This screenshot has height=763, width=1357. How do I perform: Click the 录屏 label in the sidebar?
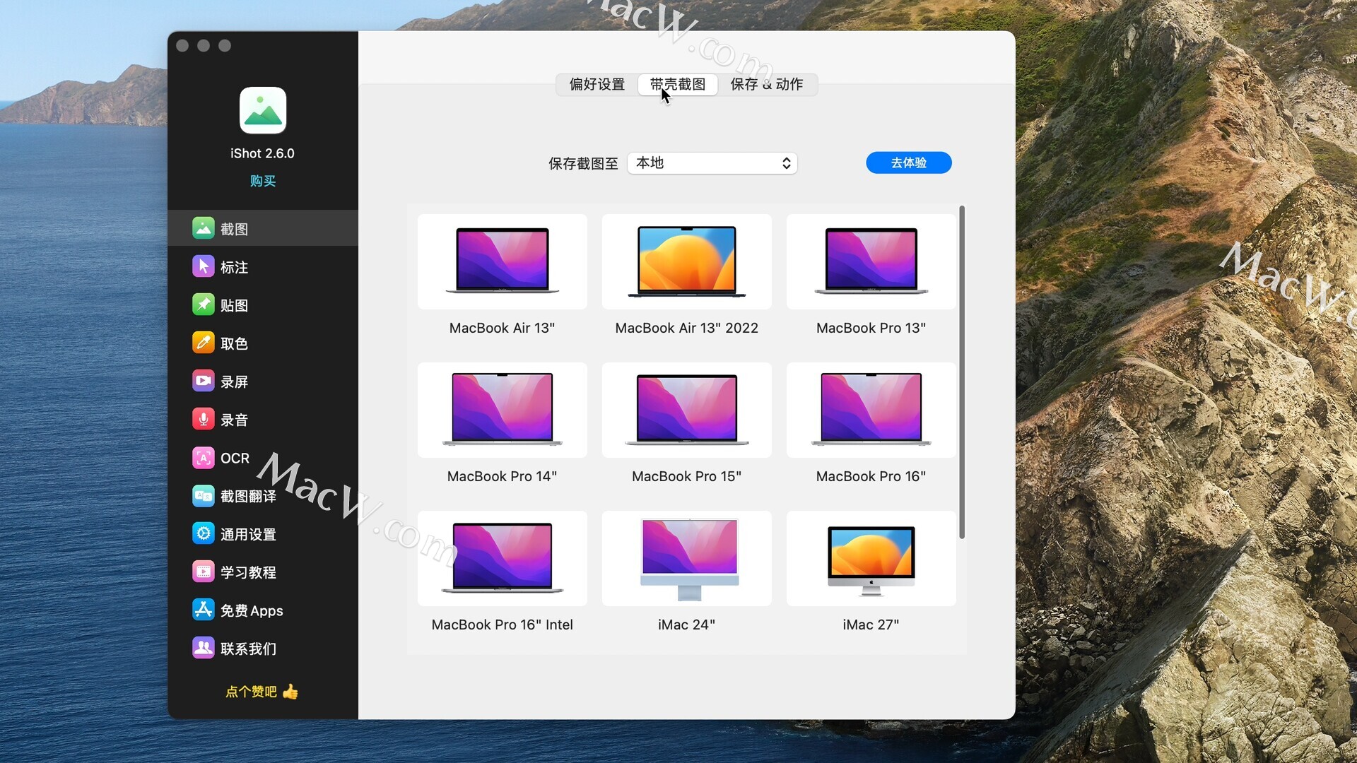pyautogui.click(x=234, y=381)
